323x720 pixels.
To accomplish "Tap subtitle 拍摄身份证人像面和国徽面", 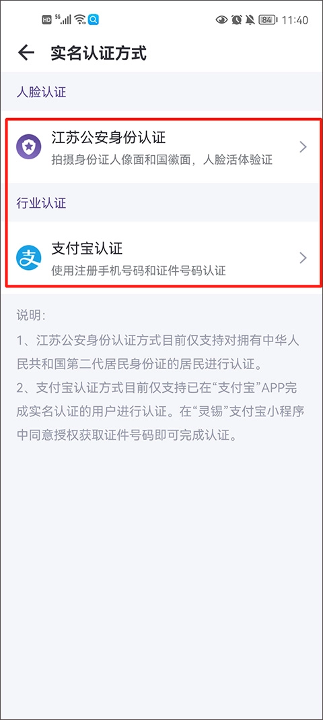I will click(122, 160).
